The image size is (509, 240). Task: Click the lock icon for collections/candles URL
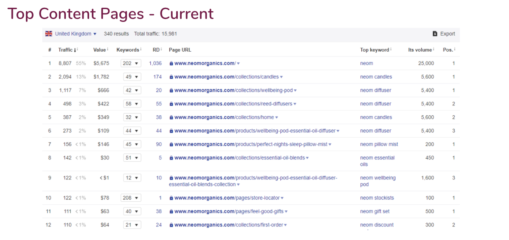point(171,77)
